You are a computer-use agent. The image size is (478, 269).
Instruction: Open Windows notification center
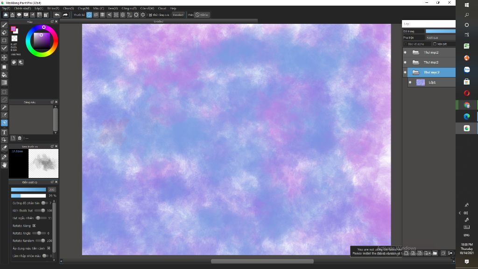467,262
